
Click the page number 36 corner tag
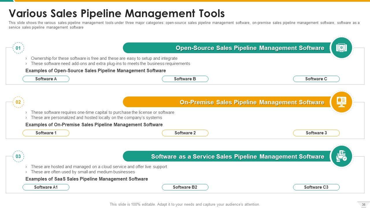(363, 205)
